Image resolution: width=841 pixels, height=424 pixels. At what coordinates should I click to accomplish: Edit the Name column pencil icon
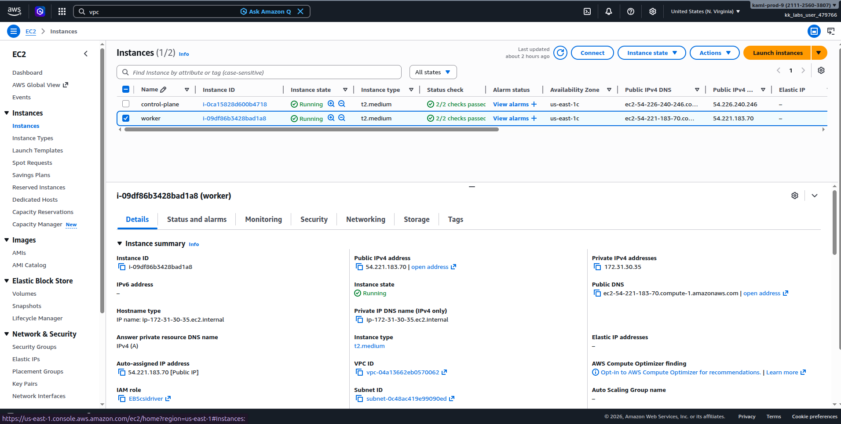point(164,90)
